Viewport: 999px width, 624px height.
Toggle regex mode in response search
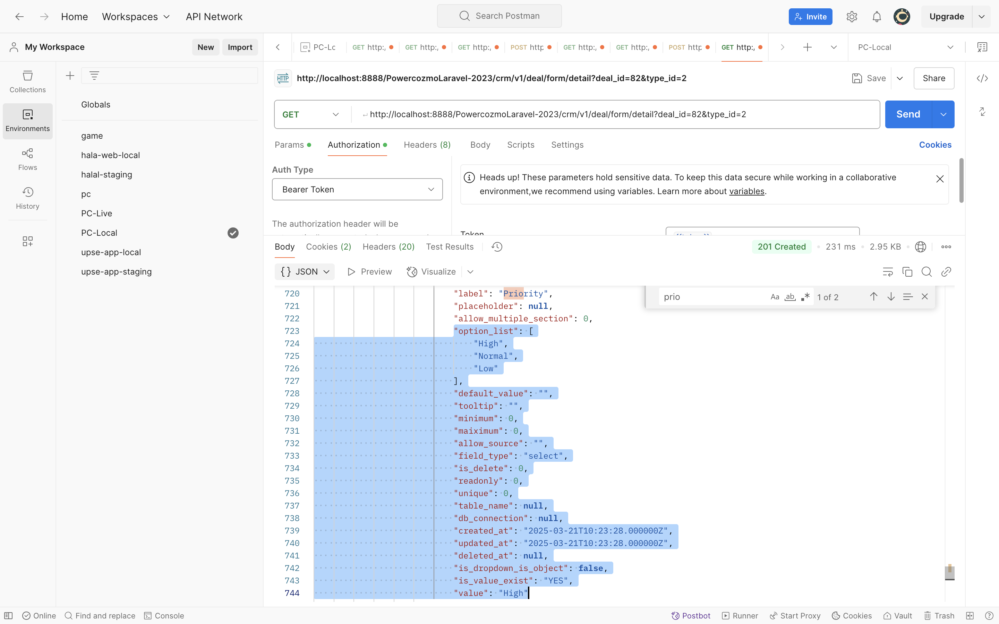pos(805,297)
